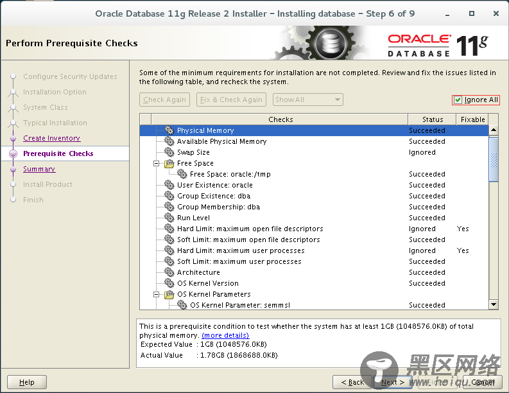The width and height of the screenshot is (509, 393).
Task: Click Yes fixable for Hard Limit user processes
Action: click(x=463, y=250)
